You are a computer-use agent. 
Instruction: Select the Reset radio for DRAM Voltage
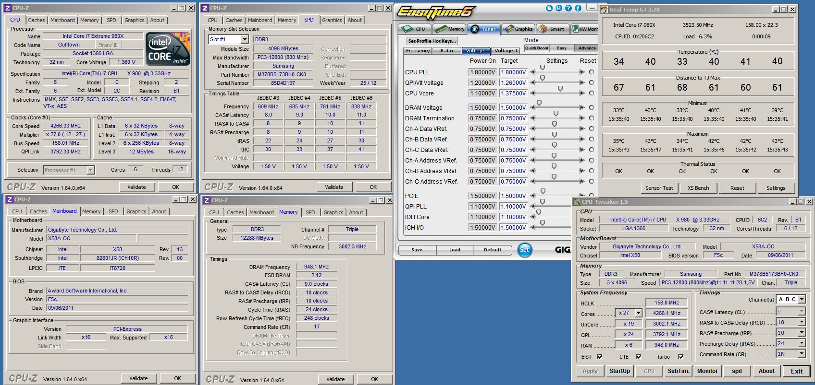click(x=592, y=107)
